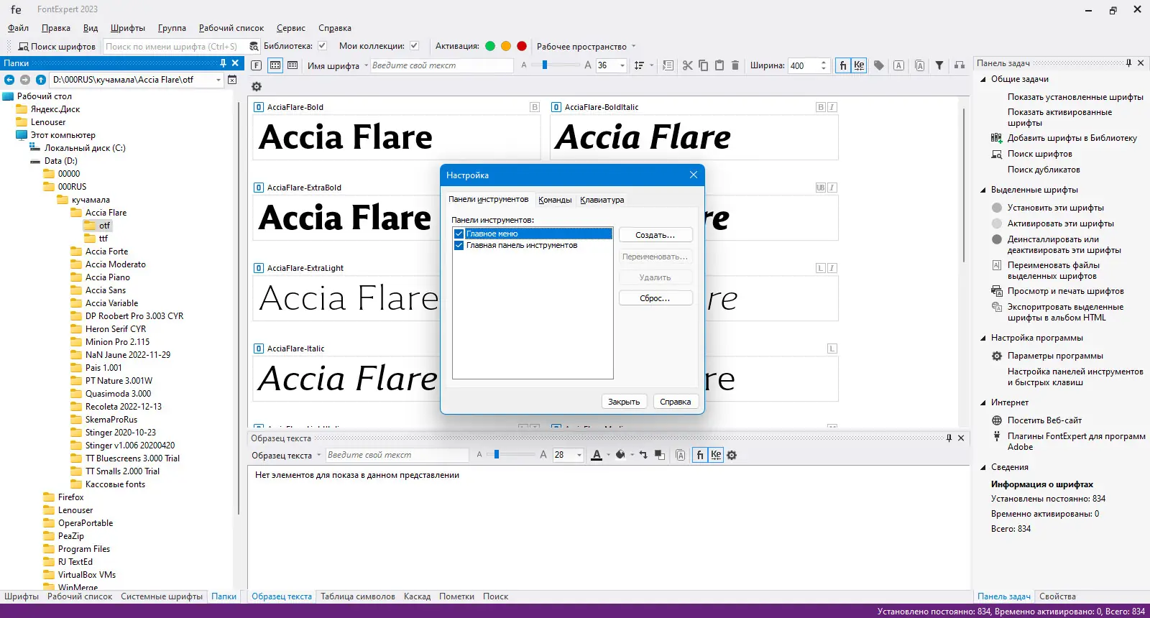Switch to the Команды tab in the dialog

click(555, 200)
